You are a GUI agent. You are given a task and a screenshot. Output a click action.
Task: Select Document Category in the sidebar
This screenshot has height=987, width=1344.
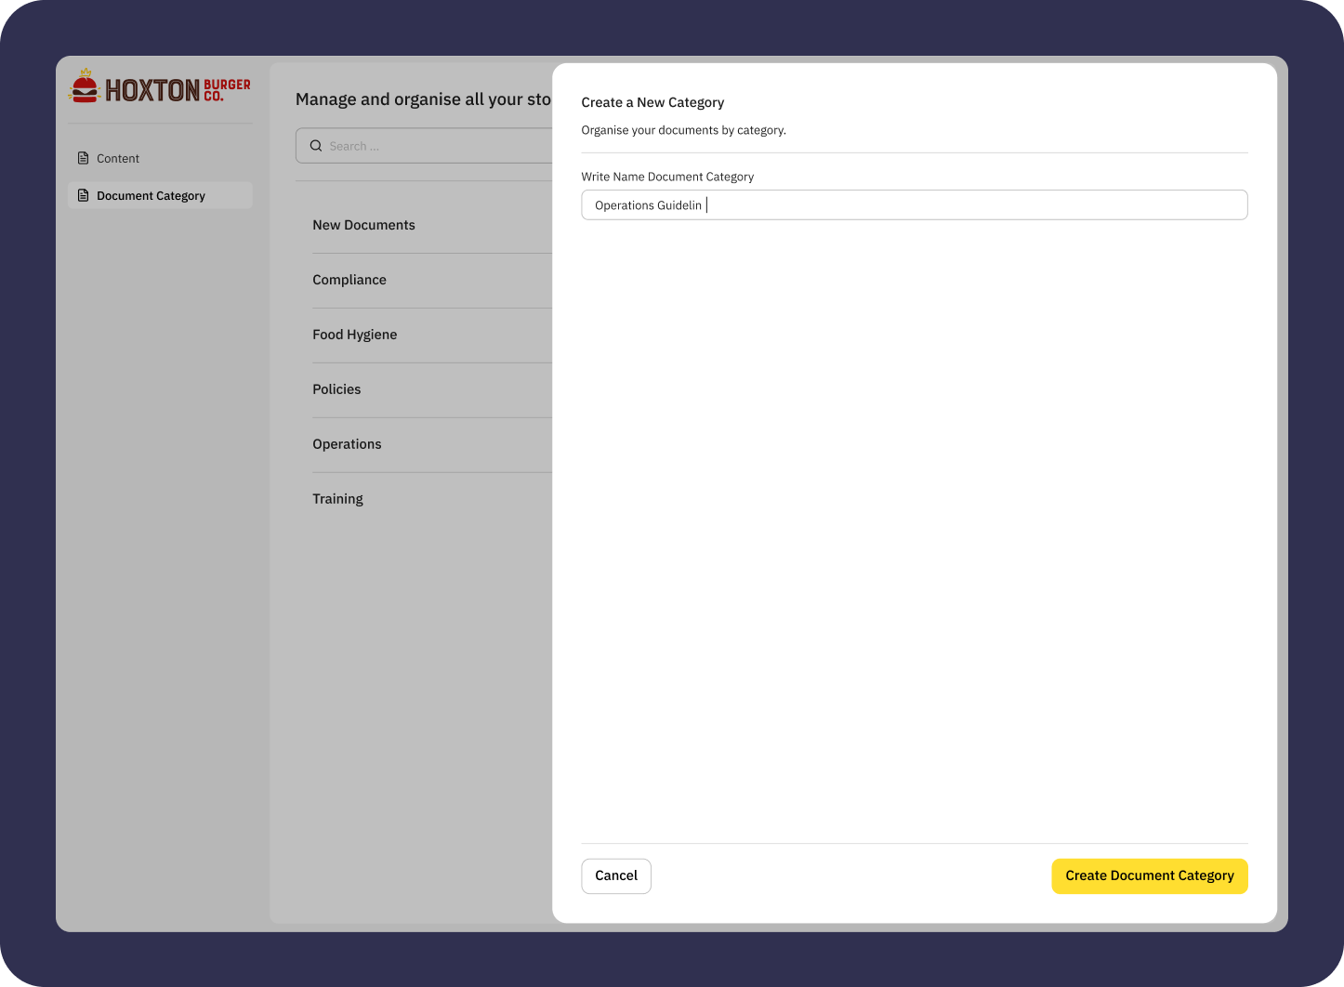(160, 195)
